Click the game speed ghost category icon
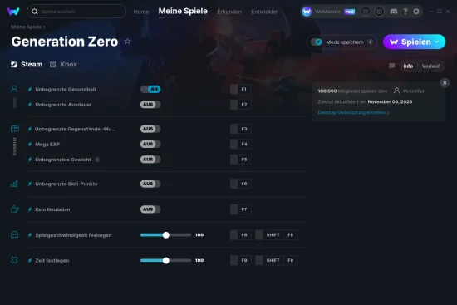 [15, 234]
